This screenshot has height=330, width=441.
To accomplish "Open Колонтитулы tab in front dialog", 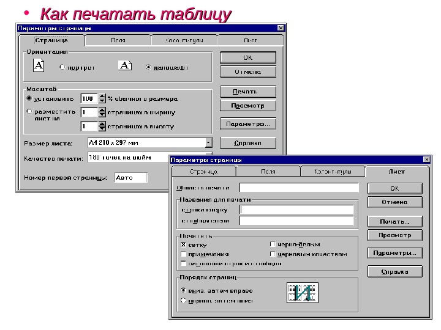I will 333,172.
